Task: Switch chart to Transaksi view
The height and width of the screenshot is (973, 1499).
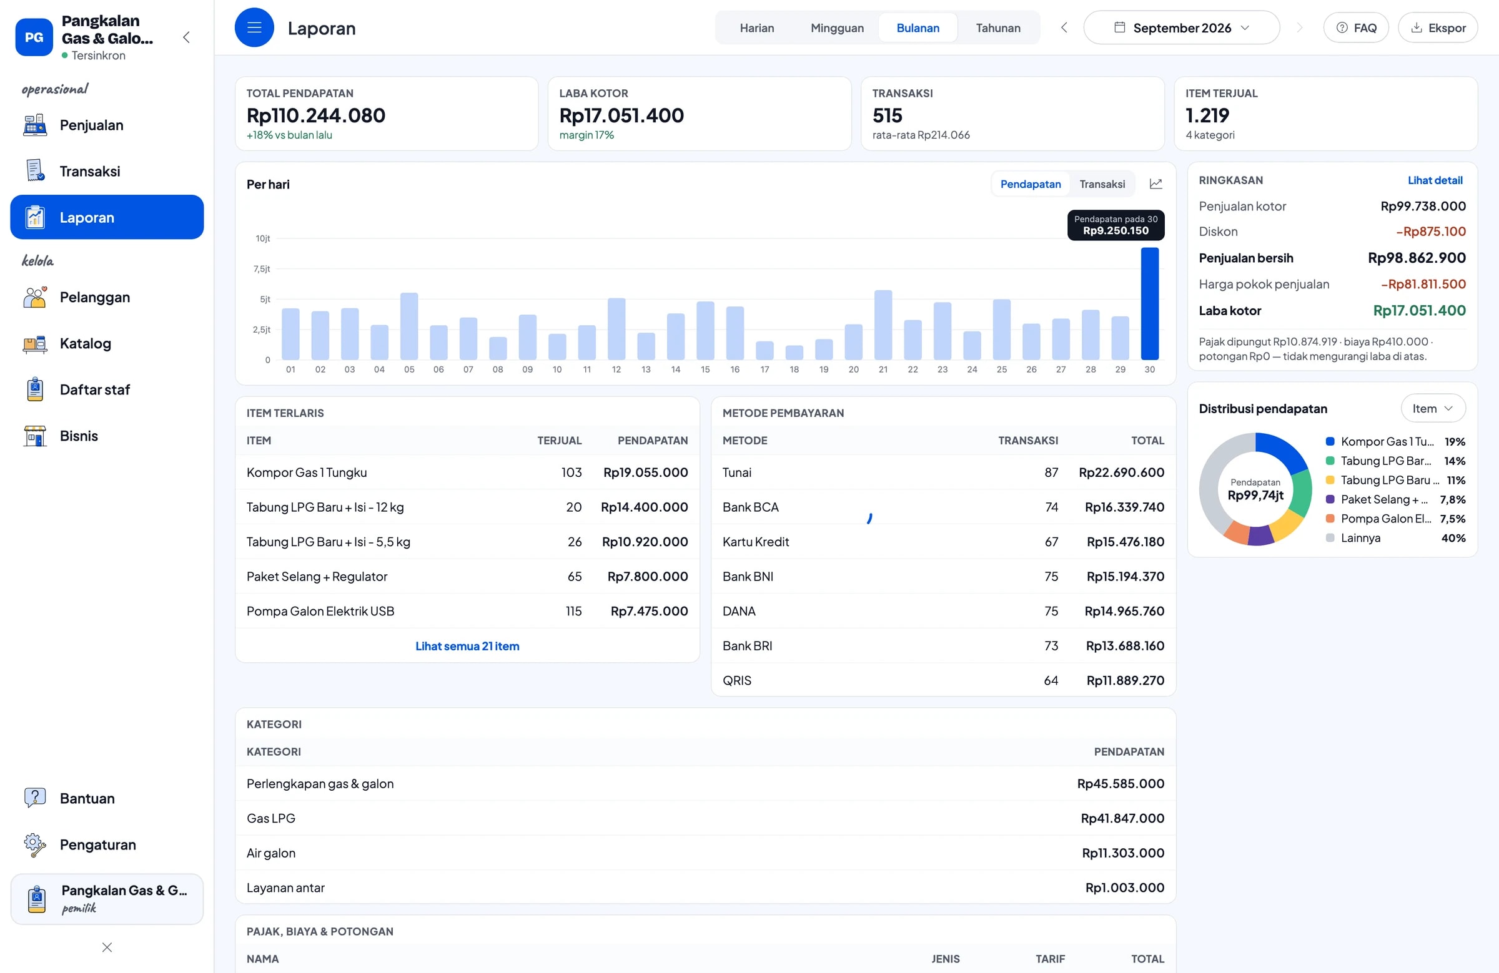Action: 1102,183
